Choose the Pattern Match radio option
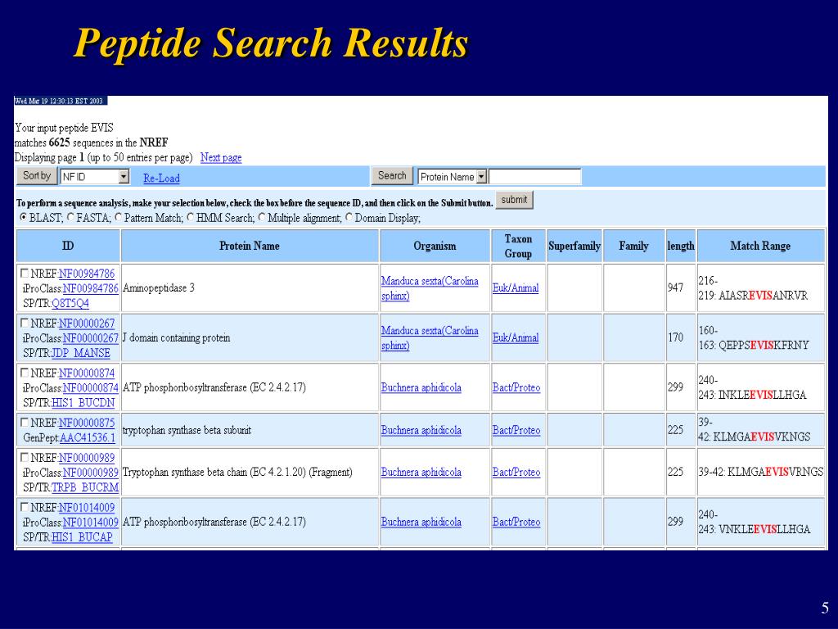The height and width of the screenshot is (629, 838). click(x=118, y=217)
